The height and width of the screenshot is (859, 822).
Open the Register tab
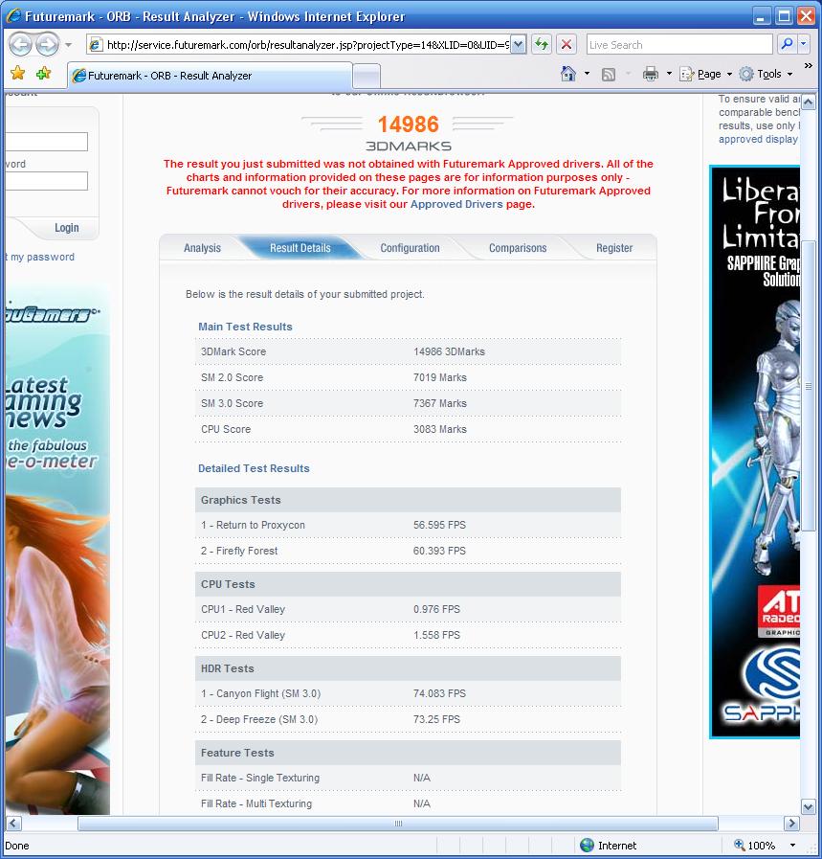click(x=614, y=248)
